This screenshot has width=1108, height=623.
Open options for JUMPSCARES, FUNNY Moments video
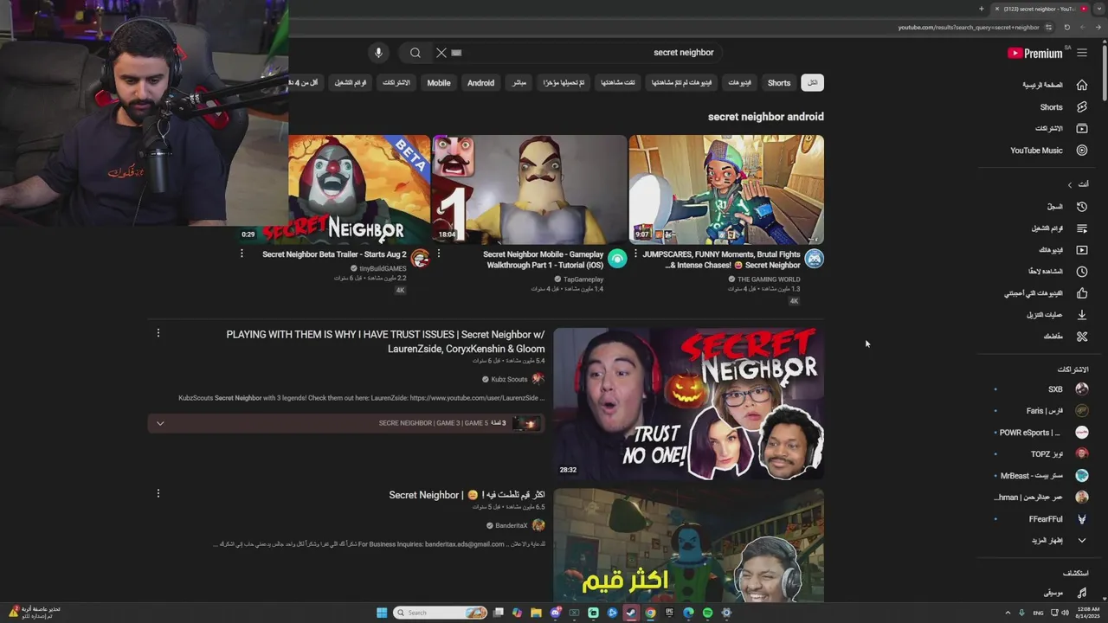[635, 254]
